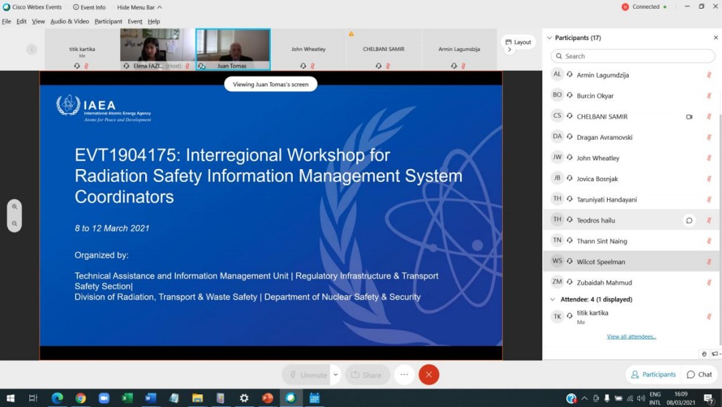This screenshot has width=722, height=407.
Task: Select Elena FAZI host video thumbnail
Action: click(x=158, y=49)
